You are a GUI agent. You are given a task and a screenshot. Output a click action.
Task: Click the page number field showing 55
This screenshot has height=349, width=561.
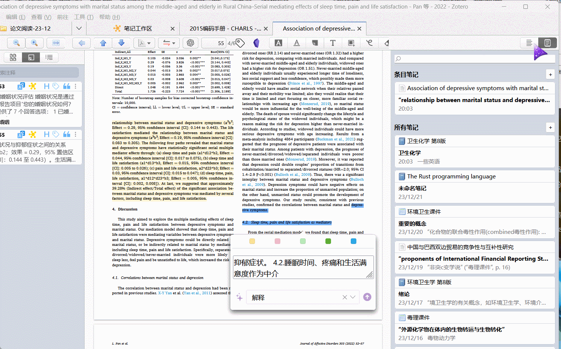click(x=214, y=43)
